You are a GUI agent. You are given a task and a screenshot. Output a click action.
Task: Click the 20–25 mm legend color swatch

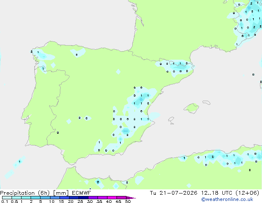(x=74, y=198)
